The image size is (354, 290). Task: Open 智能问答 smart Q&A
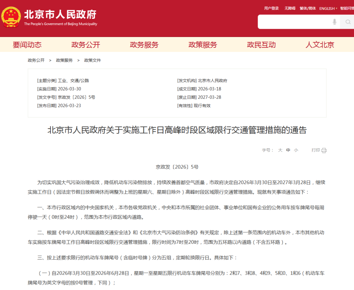click(346, 8)
